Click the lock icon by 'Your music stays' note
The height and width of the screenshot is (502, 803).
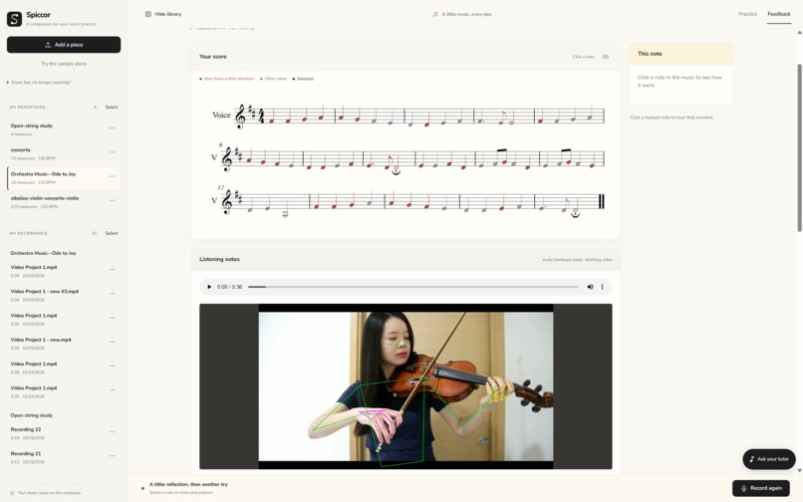click(12, 493)
